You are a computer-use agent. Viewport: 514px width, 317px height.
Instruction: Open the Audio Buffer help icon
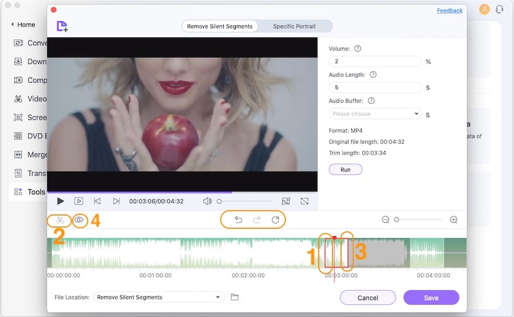point(371,101)
